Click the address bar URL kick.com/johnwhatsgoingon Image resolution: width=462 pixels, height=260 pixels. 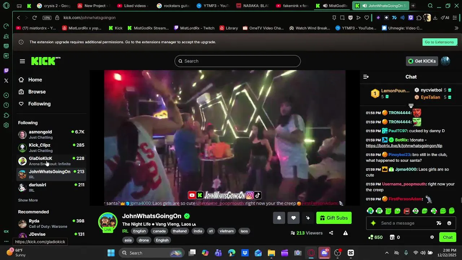90,18
